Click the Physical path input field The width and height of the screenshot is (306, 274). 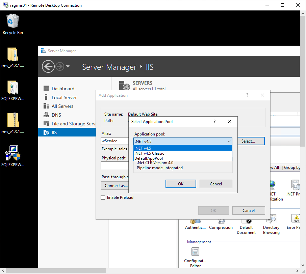pos(114,165)
